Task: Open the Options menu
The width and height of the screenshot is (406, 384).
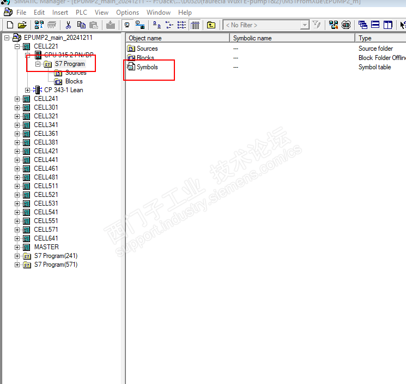Action: [128, 13]
